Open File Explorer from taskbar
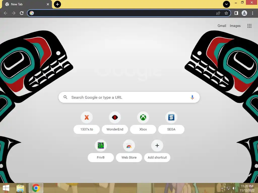258x193 pixels. point(20,188)
